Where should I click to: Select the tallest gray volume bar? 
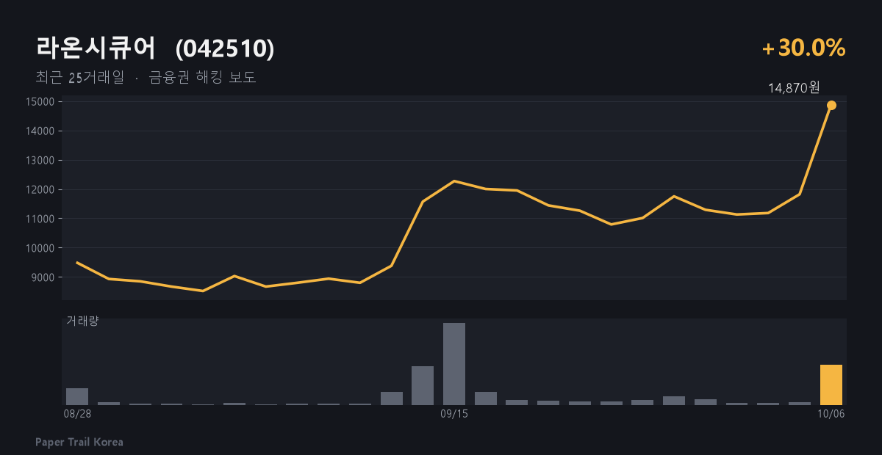click(x=454, y=364)
